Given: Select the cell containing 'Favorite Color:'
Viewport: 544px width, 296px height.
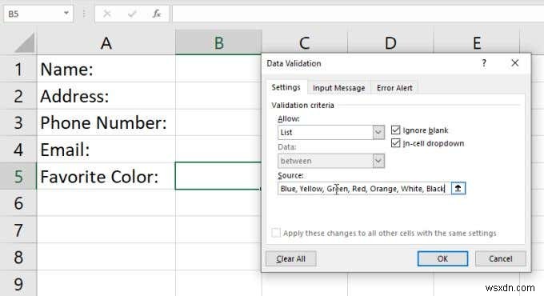Looking at the screenshot, I should click(106, 176).
